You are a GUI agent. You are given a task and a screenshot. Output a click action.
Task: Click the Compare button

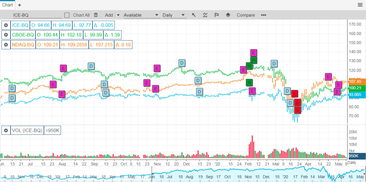(246, 15)
